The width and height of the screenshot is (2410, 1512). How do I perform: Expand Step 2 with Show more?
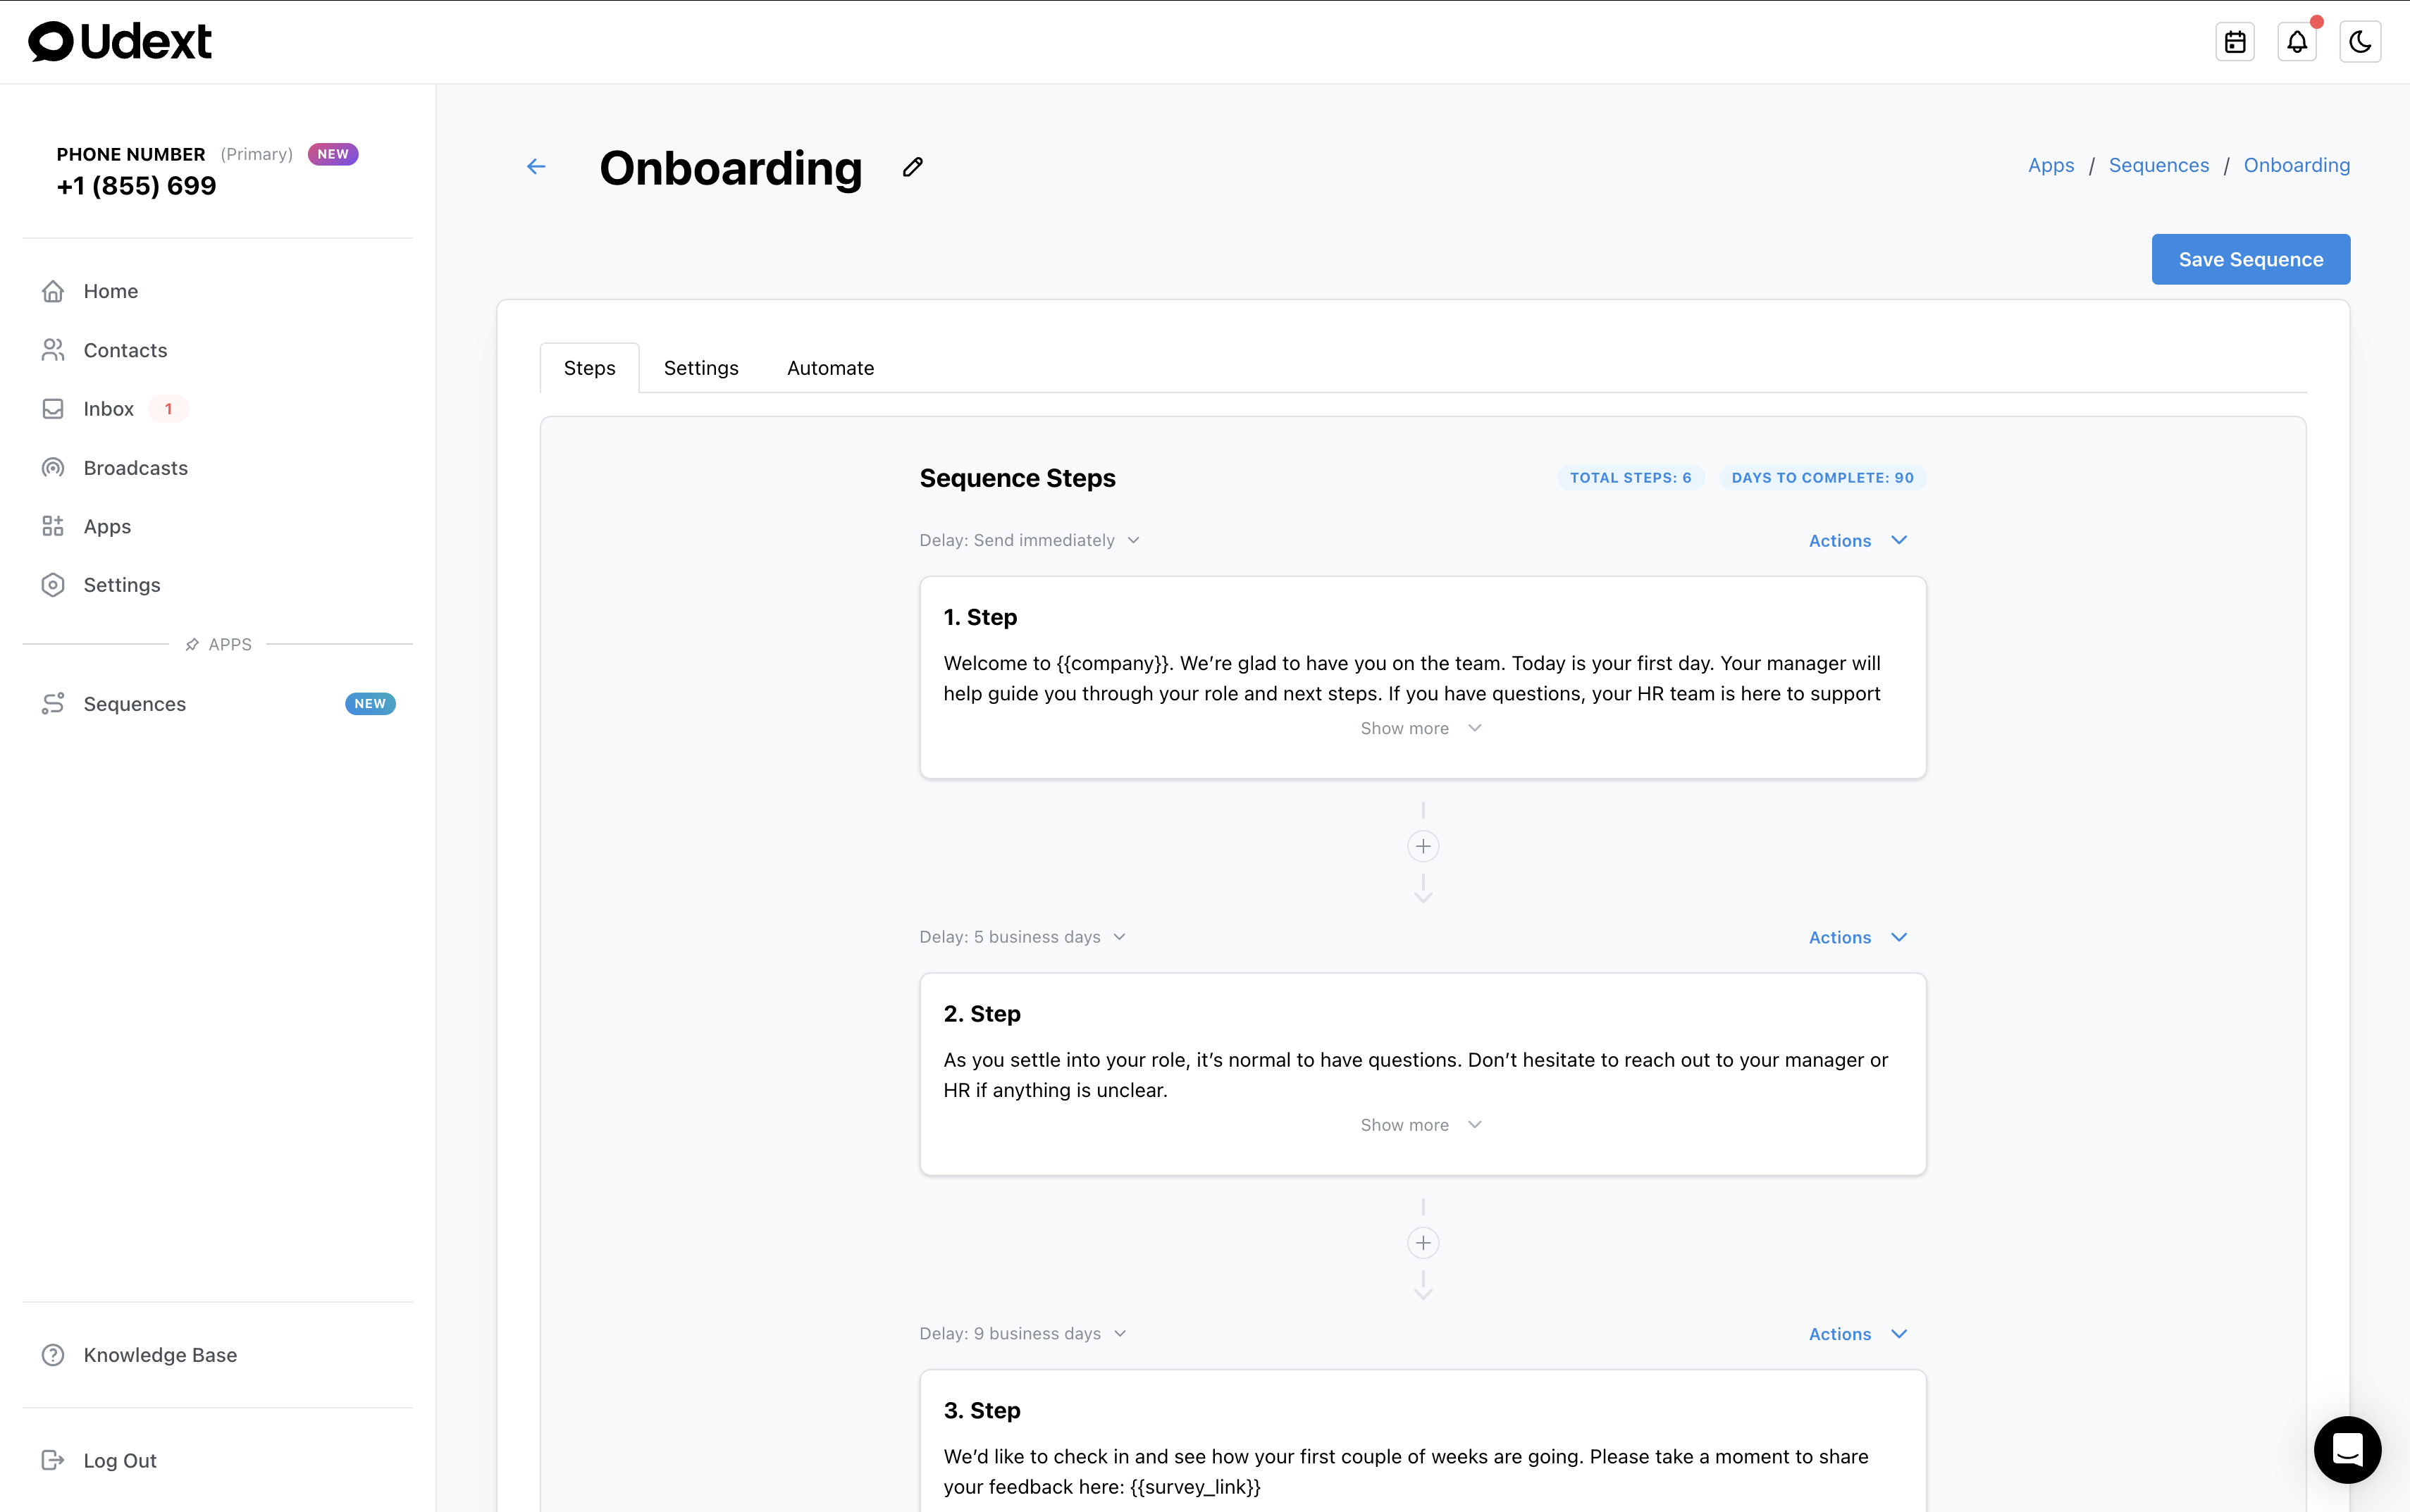click(x=1421, y=1125)
